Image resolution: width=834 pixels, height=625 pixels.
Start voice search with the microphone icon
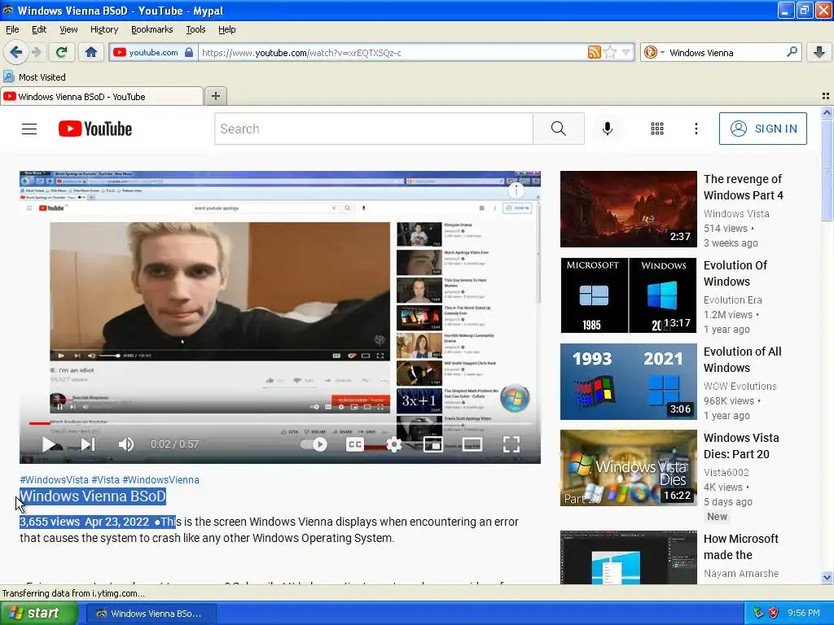pos(608,129)
